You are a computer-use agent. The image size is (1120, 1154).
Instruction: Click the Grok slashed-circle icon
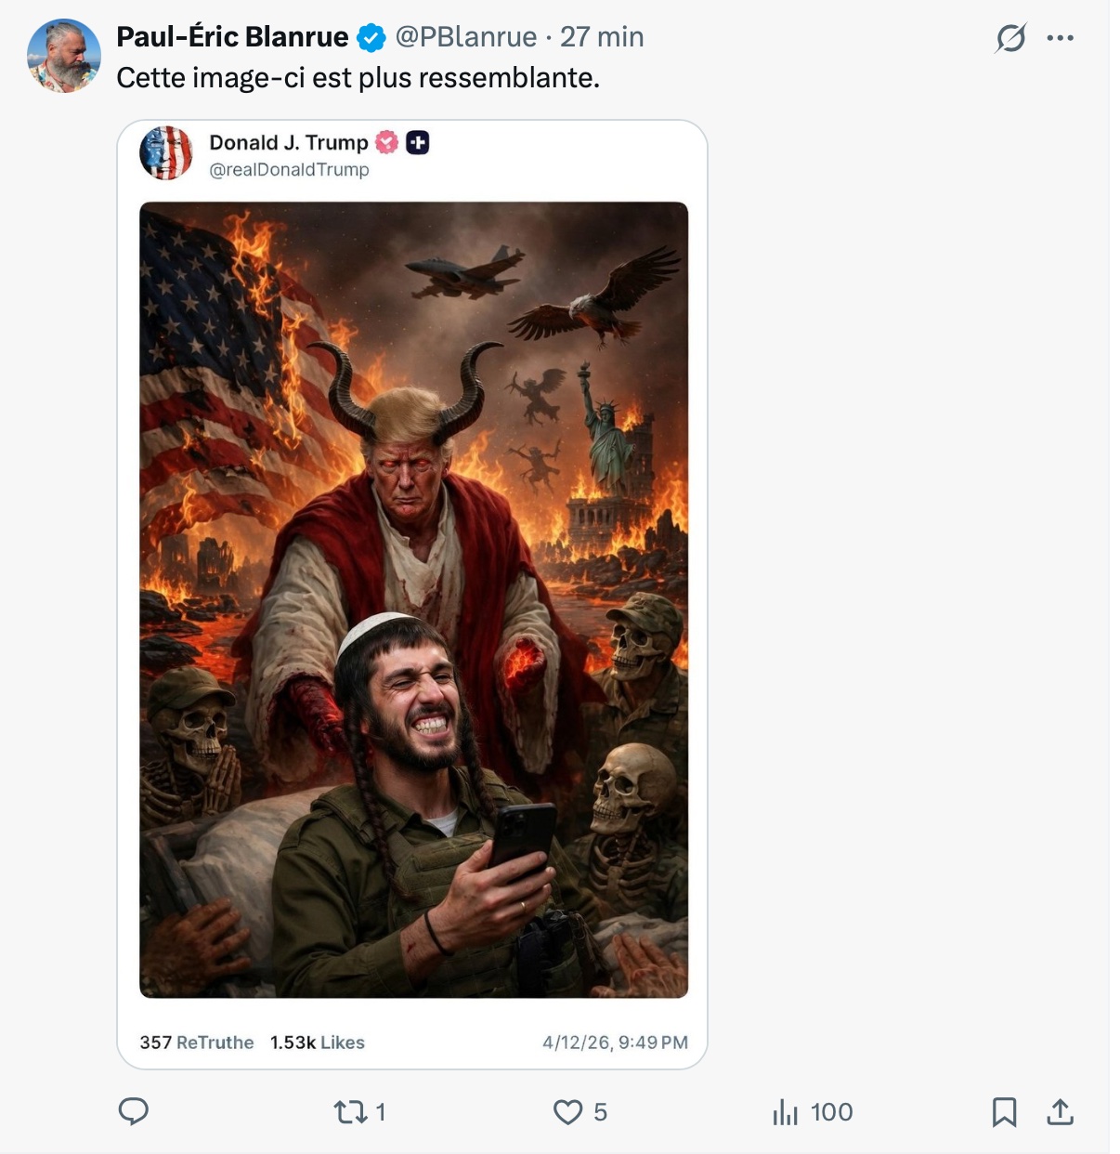[1010, 38]
